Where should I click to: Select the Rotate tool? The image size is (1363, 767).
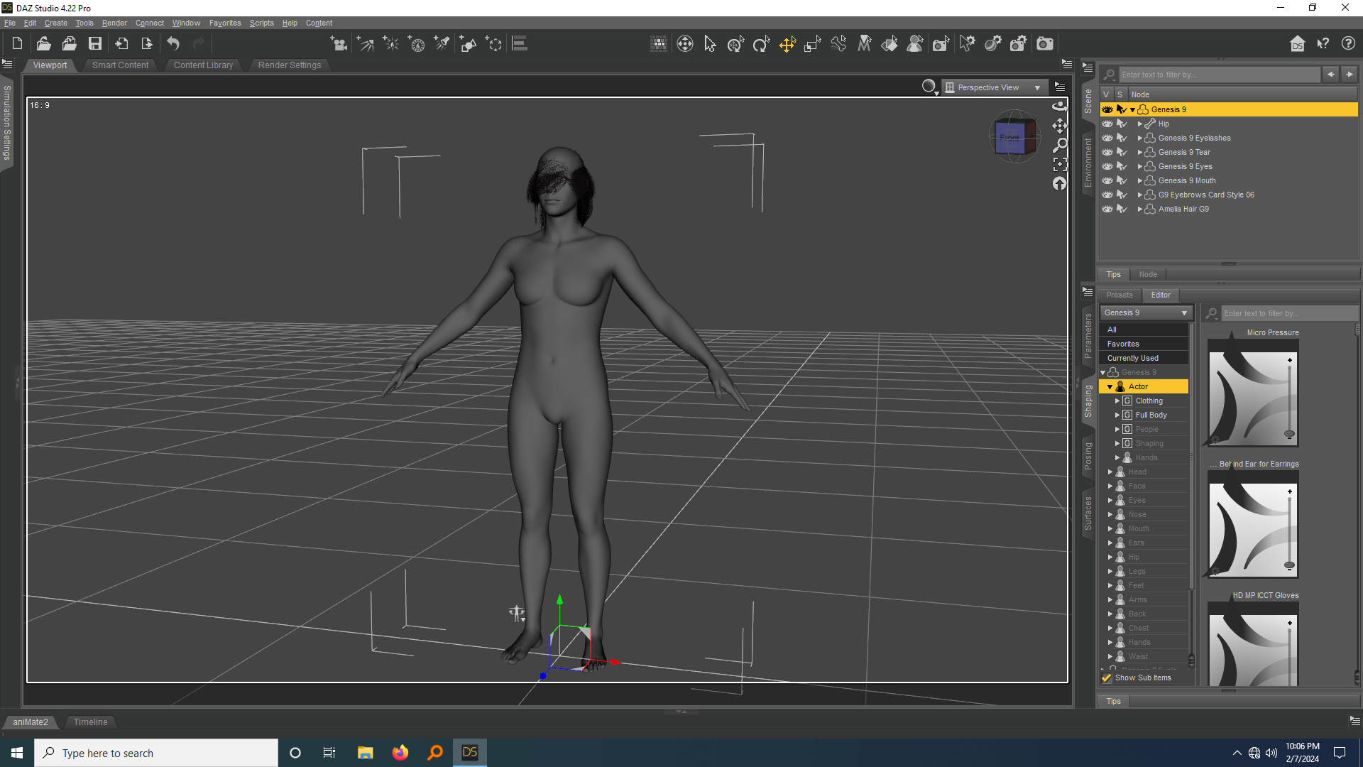[x=761, y=44]
